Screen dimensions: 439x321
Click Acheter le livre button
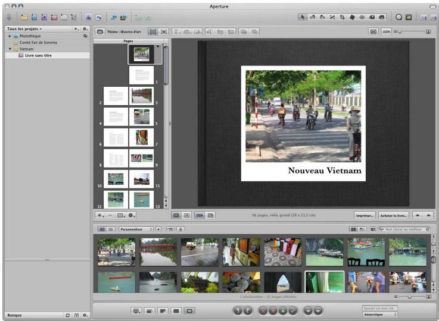pos(393,215)
